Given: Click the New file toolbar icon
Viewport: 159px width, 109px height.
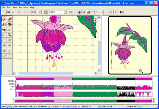Looking at the screenshot, I should pyautogui.click(x=4, y=12).
